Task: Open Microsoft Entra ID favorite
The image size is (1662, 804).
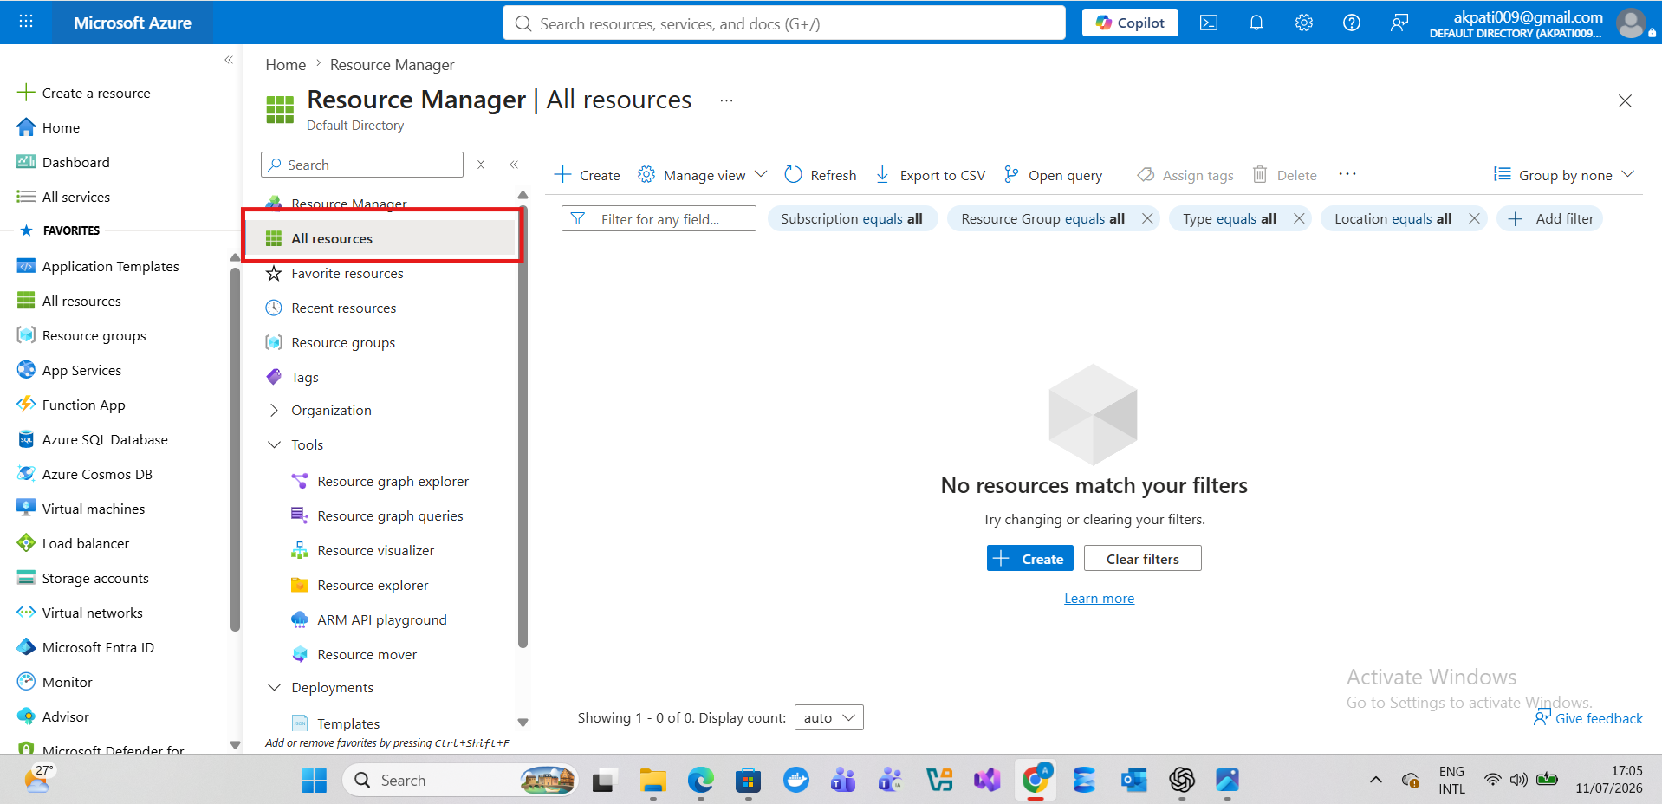Action: click(x=86, y=647)
